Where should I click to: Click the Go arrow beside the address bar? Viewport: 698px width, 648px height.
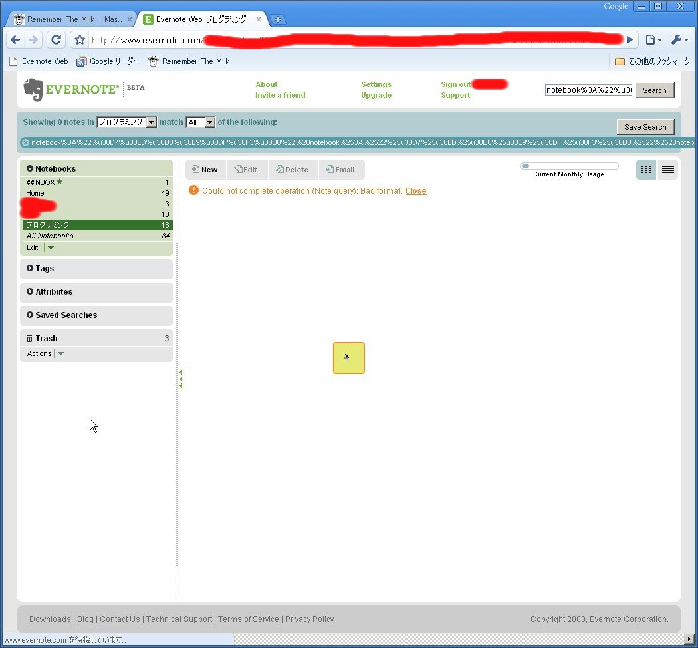tap(630, 40)
